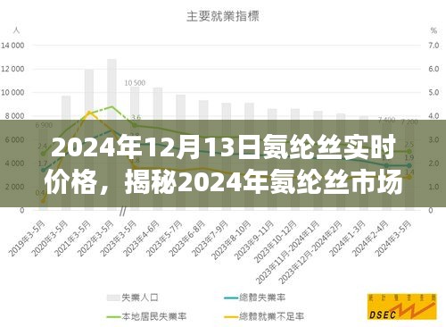
Task: Click the x-axis label 2019年3-5月
Action: [x=27, y=239]
